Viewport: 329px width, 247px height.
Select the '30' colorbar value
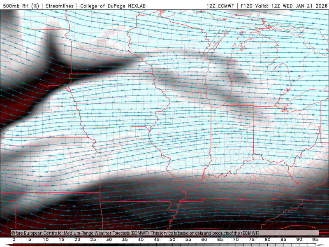tap(109, 240)
